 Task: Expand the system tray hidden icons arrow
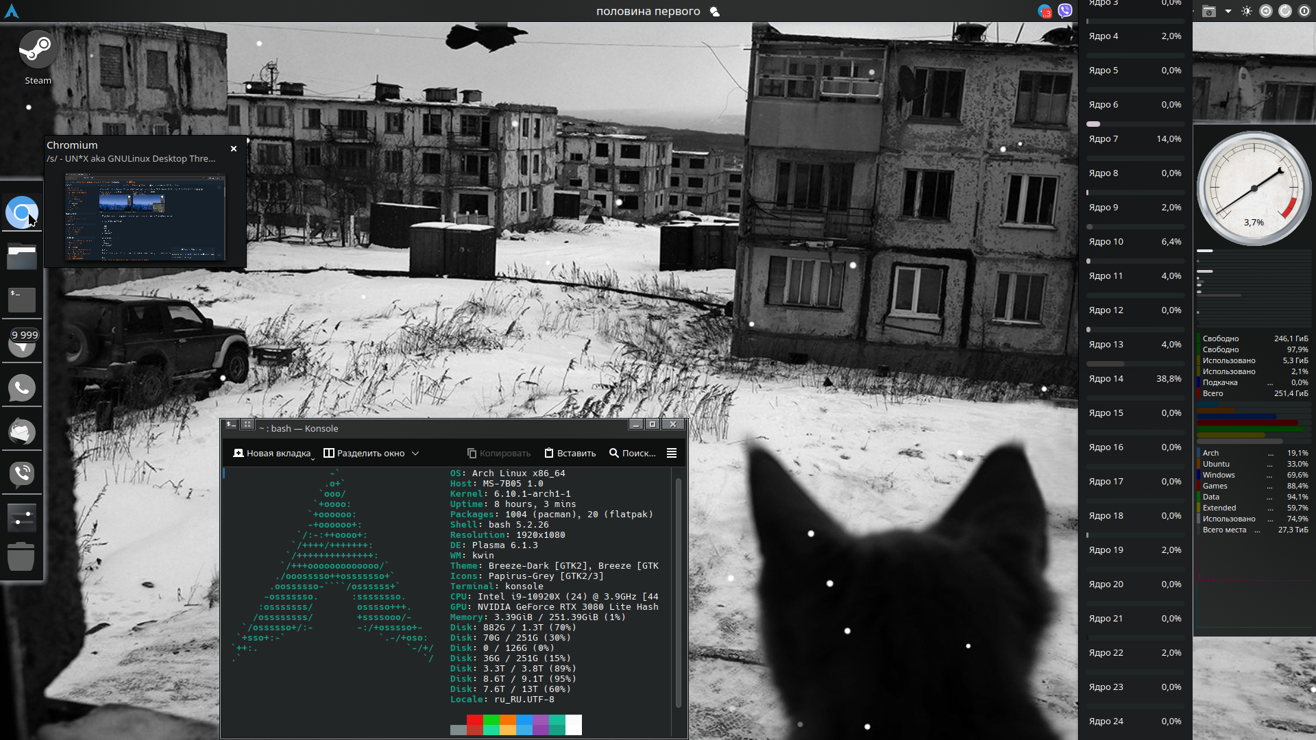point(1228,11)
